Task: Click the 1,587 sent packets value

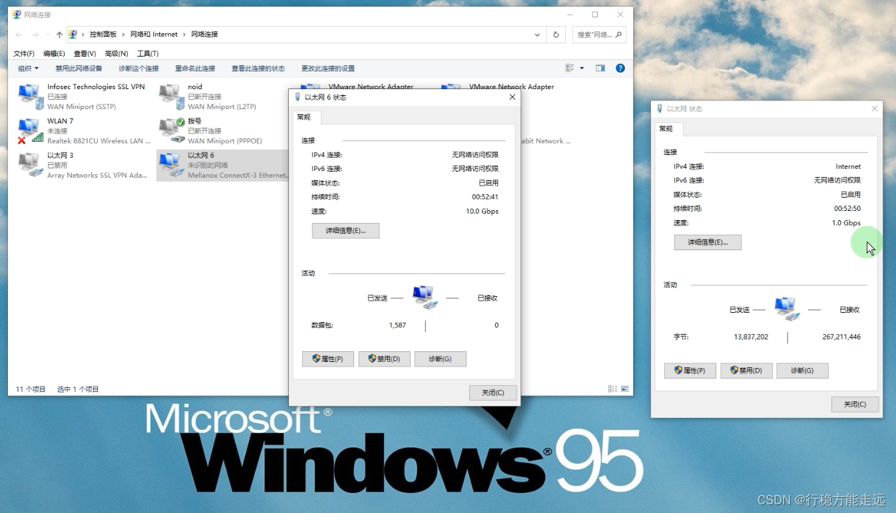Action: pyautogui.click(x=397, y=325)
